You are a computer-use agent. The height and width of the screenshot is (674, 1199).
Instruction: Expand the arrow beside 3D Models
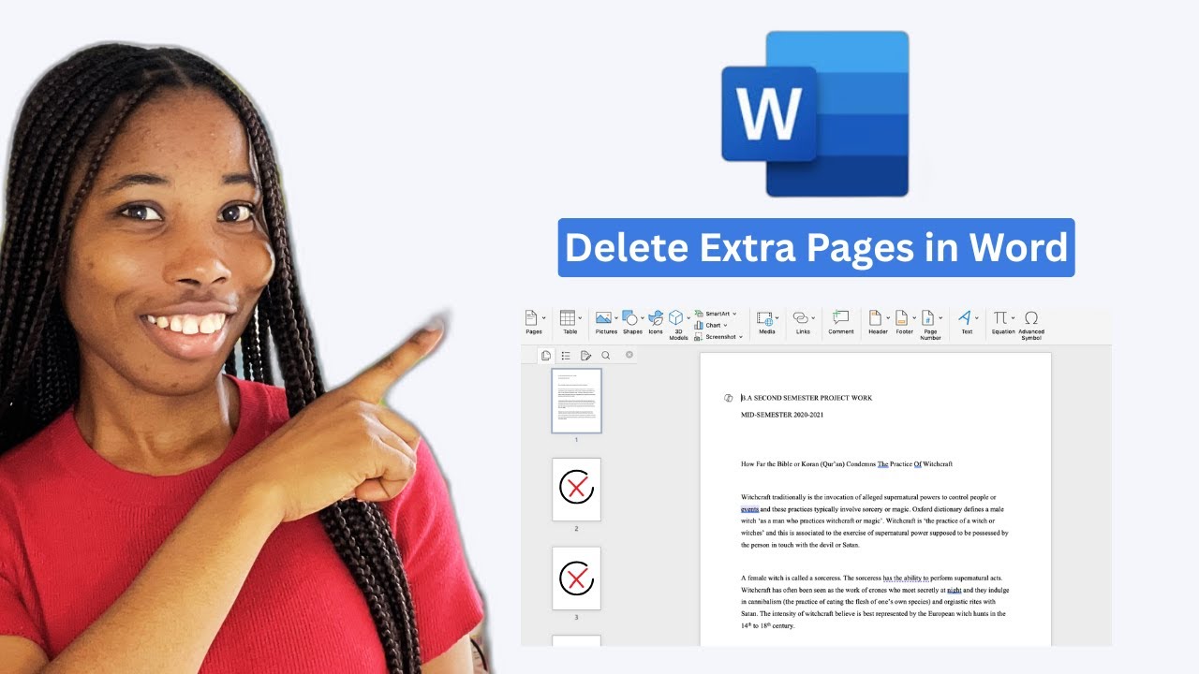coord(688,318)
